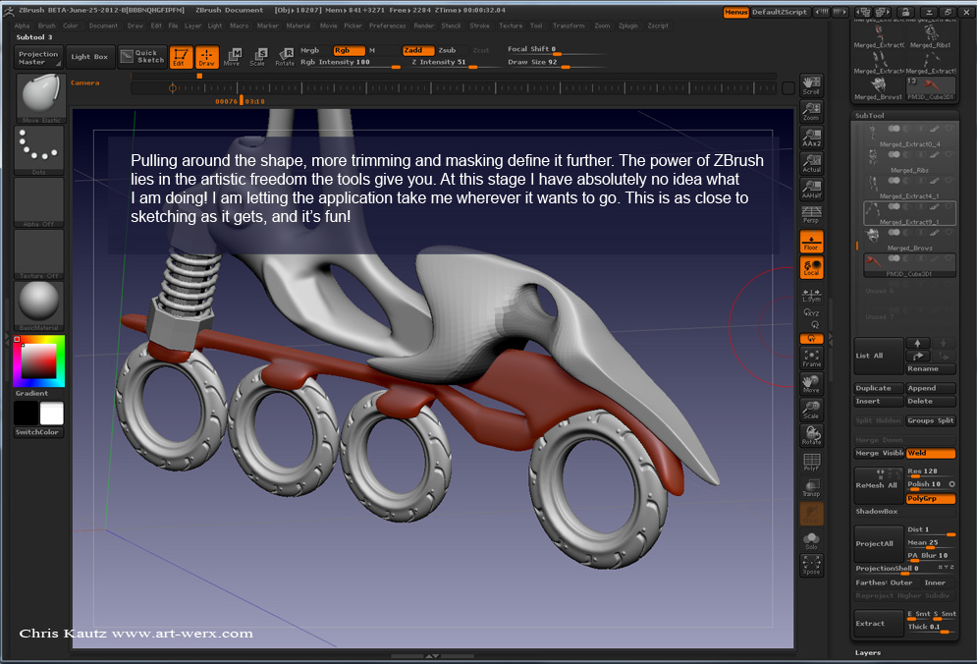
Task: Click the Zoom canvas navigation icon
Action: 811,112
